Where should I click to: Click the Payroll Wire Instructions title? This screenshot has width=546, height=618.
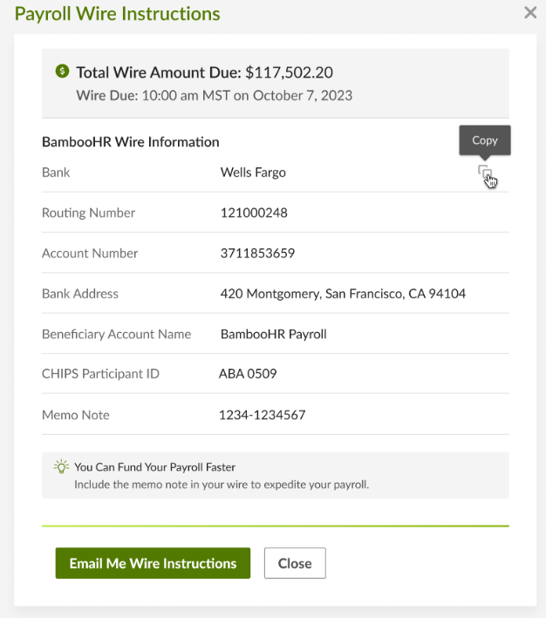[x=117, y=14]
